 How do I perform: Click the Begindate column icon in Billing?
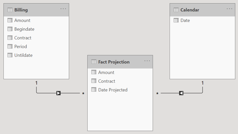tap(10, 29)
